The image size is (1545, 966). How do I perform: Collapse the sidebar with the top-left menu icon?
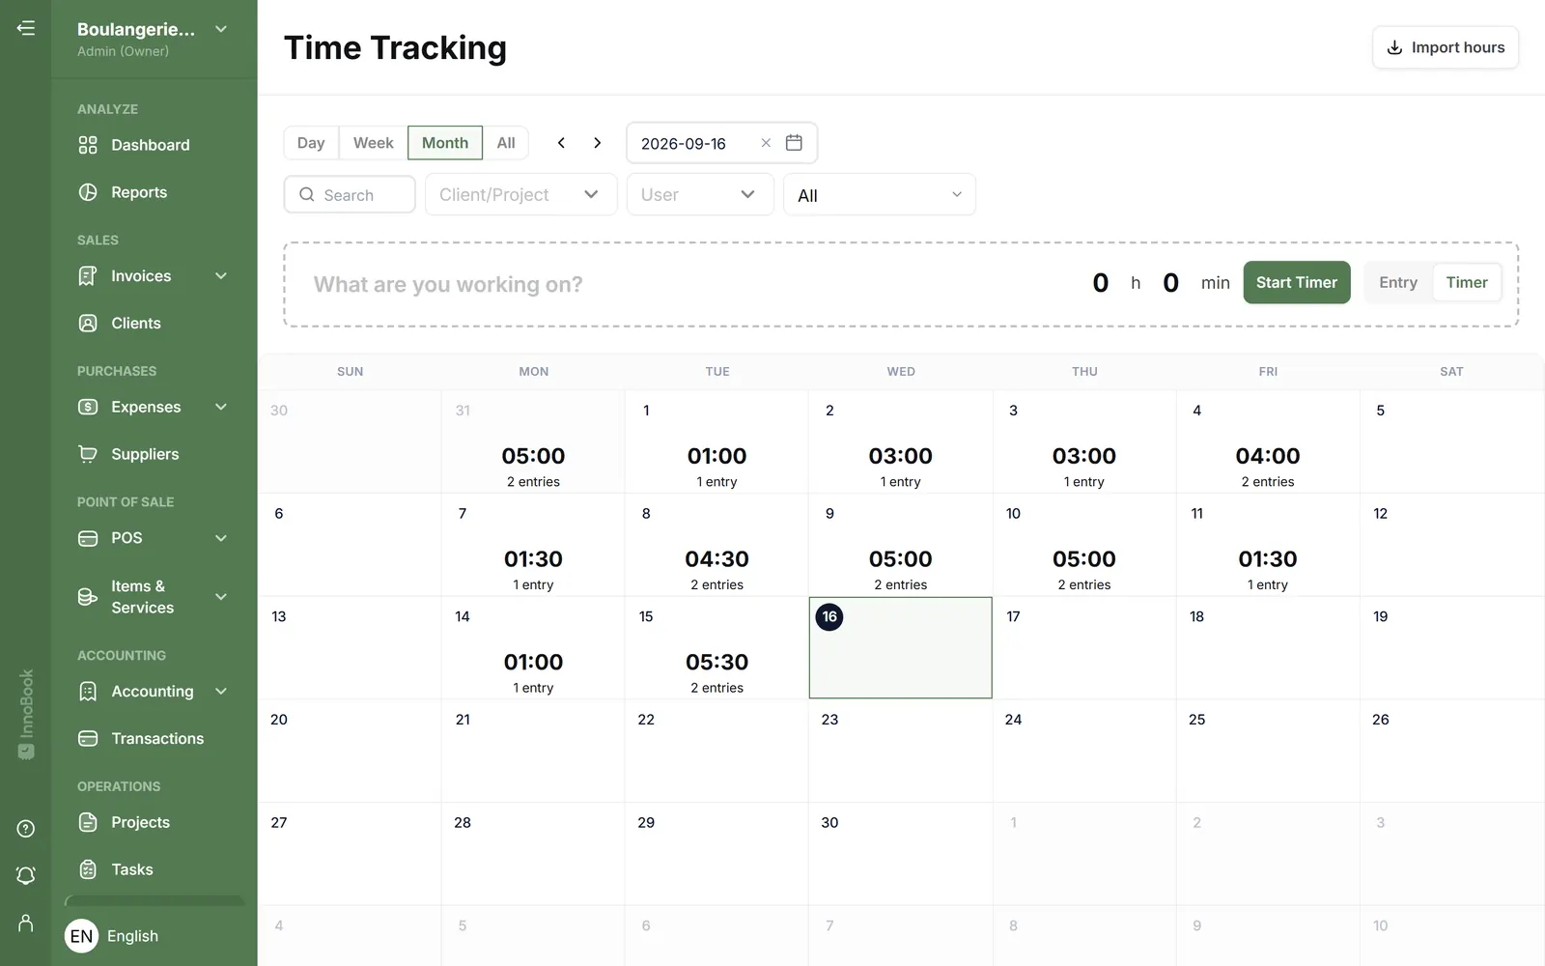click(26, 28)
